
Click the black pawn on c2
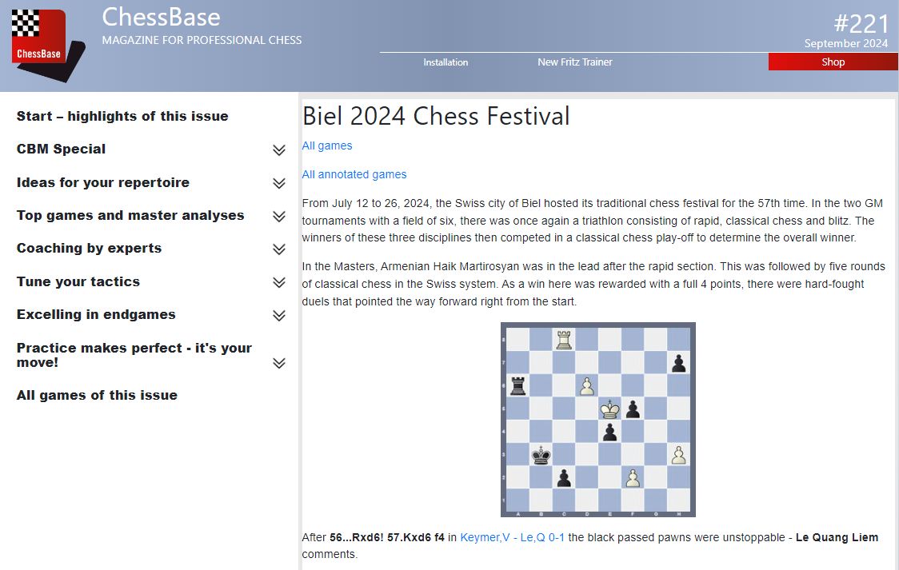coord(564,477)
